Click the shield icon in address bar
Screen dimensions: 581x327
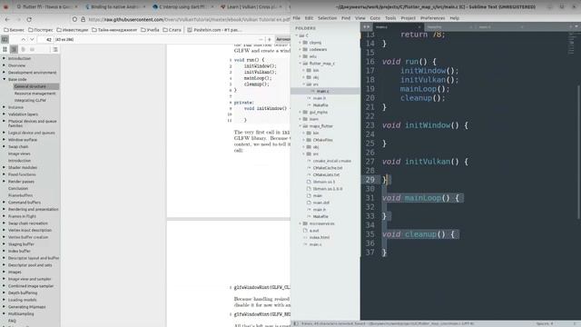[x=74, y=19]
